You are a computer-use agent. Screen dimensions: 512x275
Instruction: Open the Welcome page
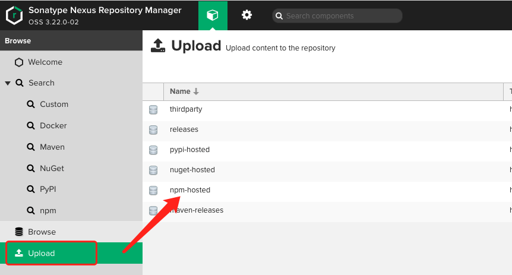tap(45, 62)
